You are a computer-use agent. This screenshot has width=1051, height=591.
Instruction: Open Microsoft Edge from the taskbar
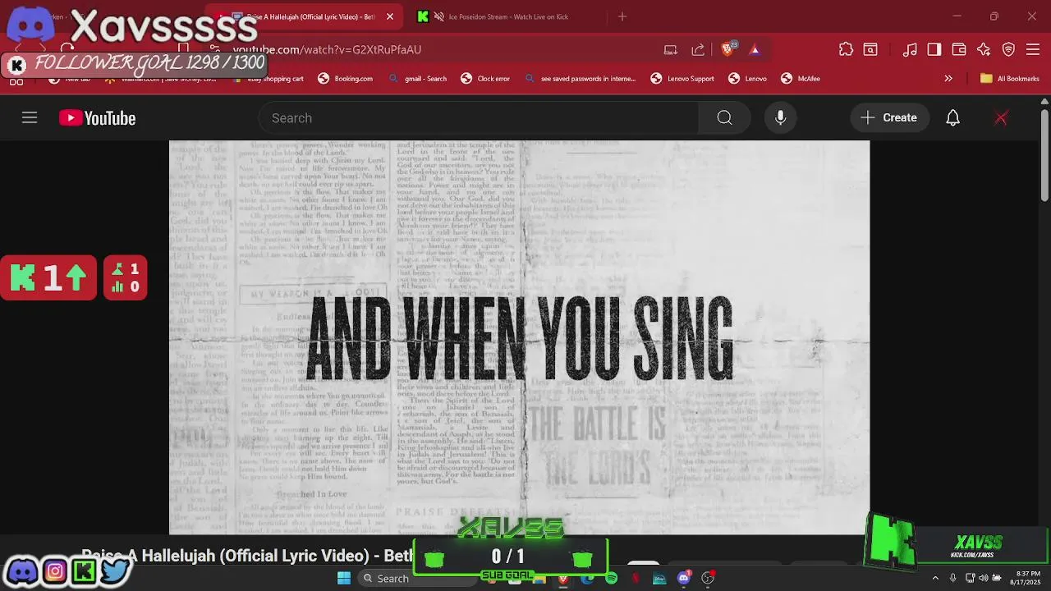point(586,579)
